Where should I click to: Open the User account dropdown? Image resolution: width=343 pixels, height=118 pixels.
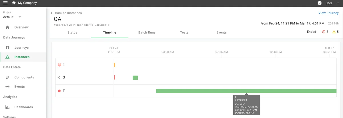(332, 3)
